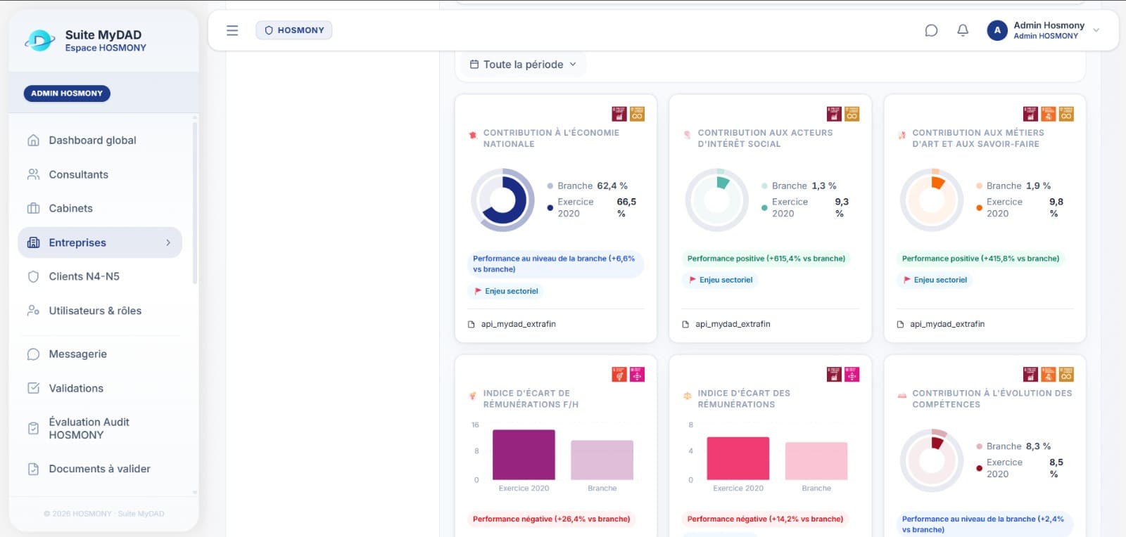Screen dimensions: 1126x537
Task: Expand the Entreprises submenu chevron
Action: (168, 242)
